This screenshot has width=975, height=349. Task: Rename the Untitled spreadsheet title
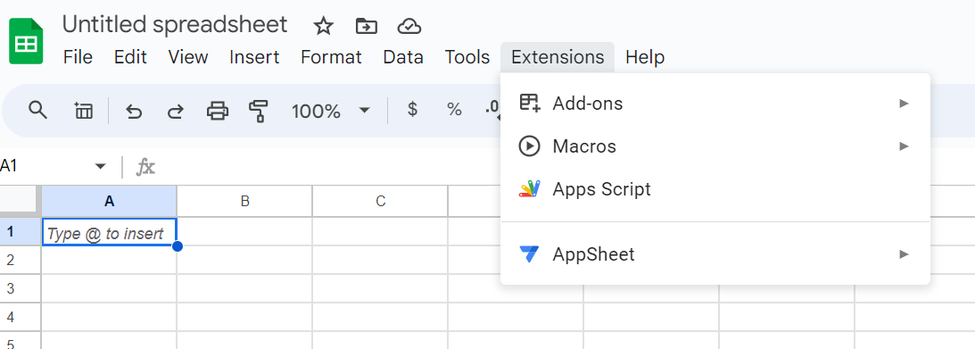coord(175,25)
